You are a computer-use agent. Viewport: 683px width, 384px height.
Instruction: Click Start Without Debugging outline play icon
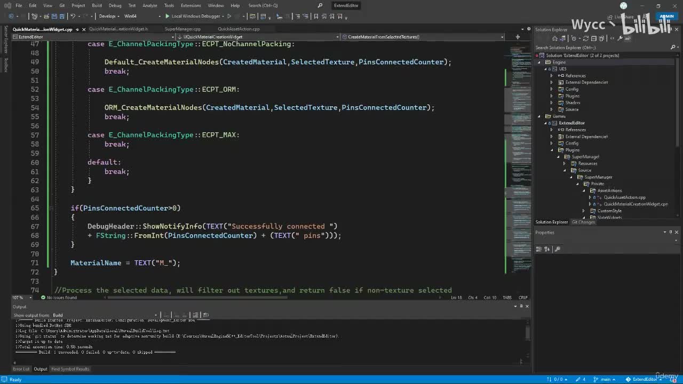point(229,16)
